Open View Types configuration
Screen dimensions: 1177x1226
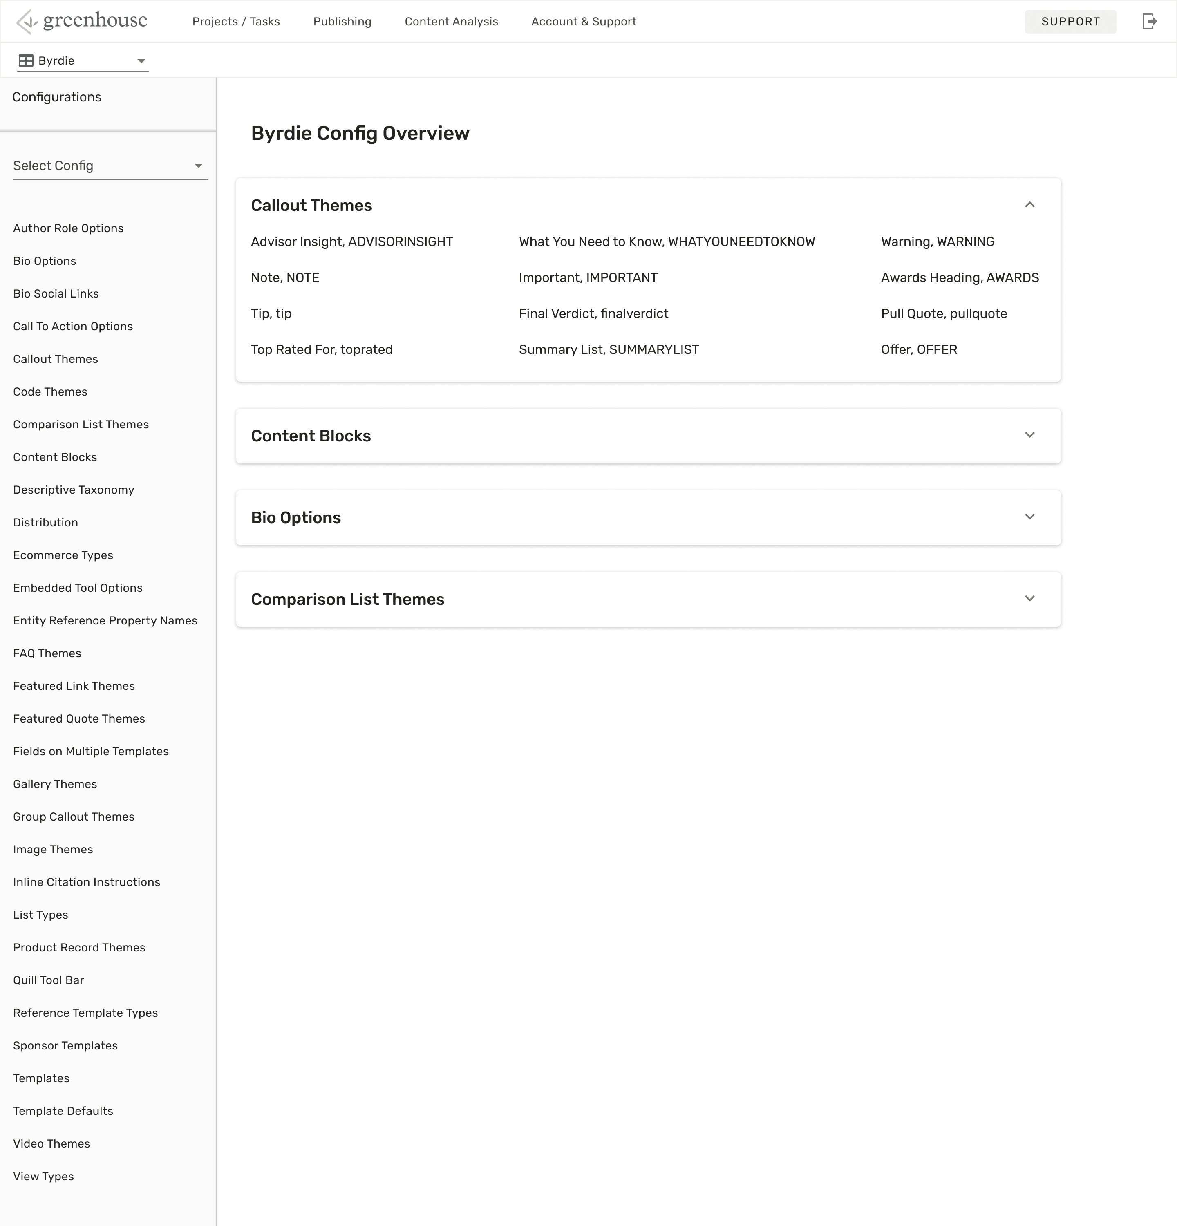[x=43, y=1176]
